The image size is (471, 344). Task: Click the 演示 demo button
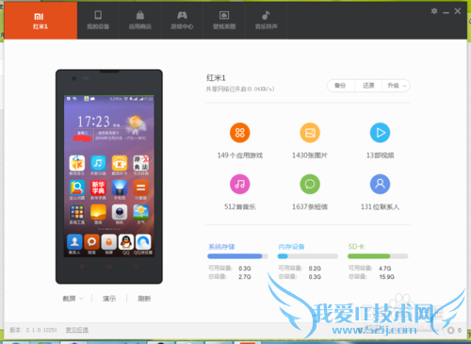[109, 299]
